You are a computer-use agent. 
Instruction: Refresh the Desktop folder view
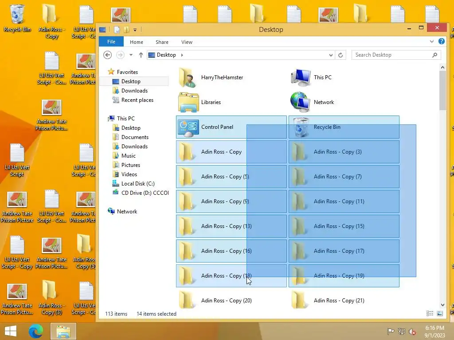click(340, 55)
